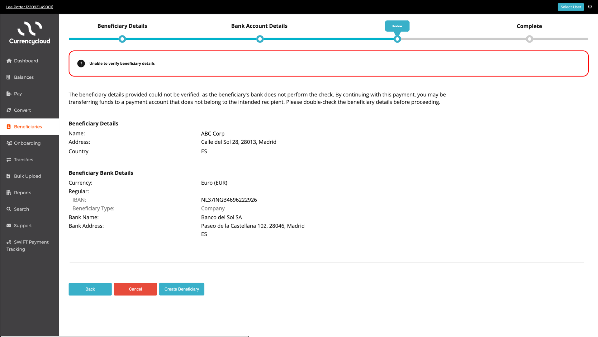Click the Select User button

pos(571,7)
